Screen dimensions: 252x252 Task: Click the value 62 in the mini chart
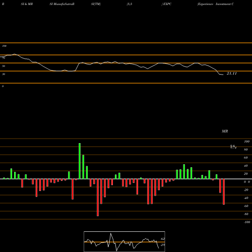[163, 239]
